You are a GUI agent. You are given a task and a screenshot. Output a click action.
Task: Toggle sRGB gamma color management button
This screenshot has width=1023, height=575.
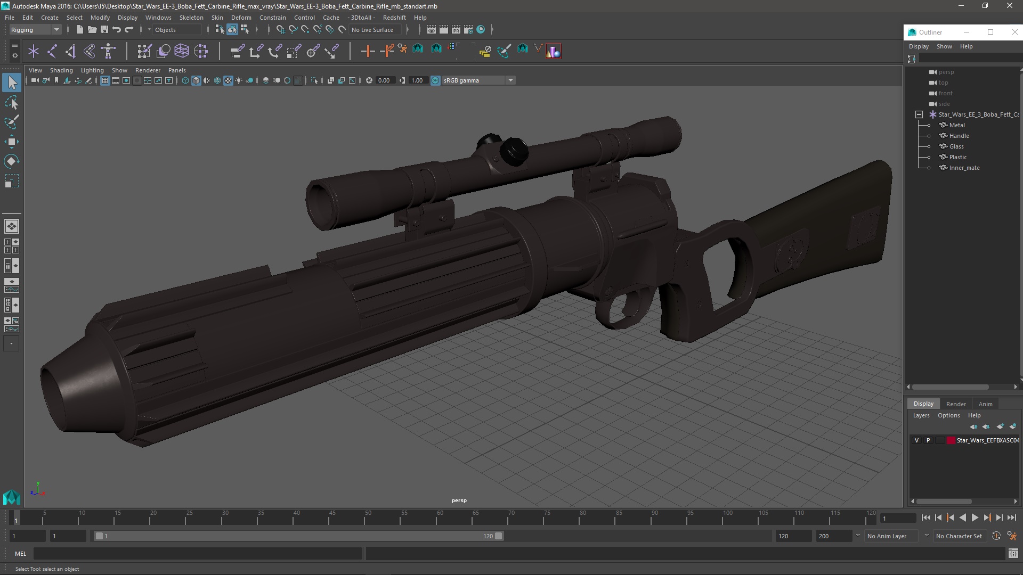[435, 80]
